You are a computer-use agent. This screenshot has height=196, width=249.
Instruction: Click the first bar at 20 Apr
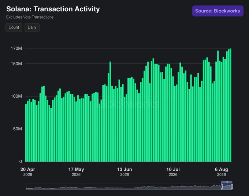coord(26,133)
